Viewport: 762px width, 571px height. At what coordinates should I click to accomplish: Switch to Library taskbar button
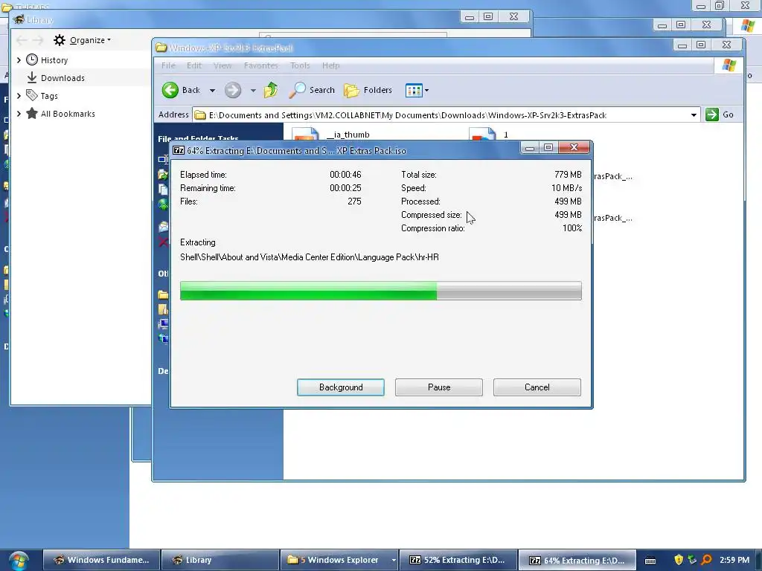coord(220,560)
